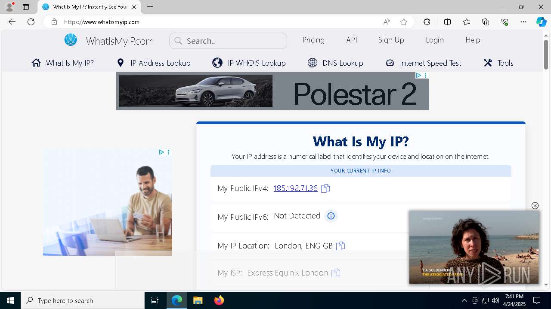Copy the IP location London, ENG GB

341,246
